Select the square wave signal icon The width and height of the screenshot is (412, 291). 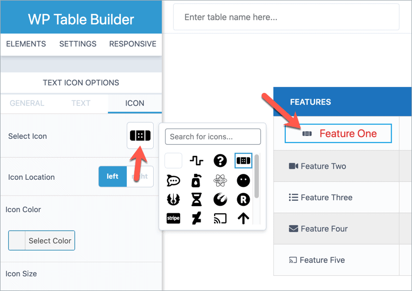(196, 160)
